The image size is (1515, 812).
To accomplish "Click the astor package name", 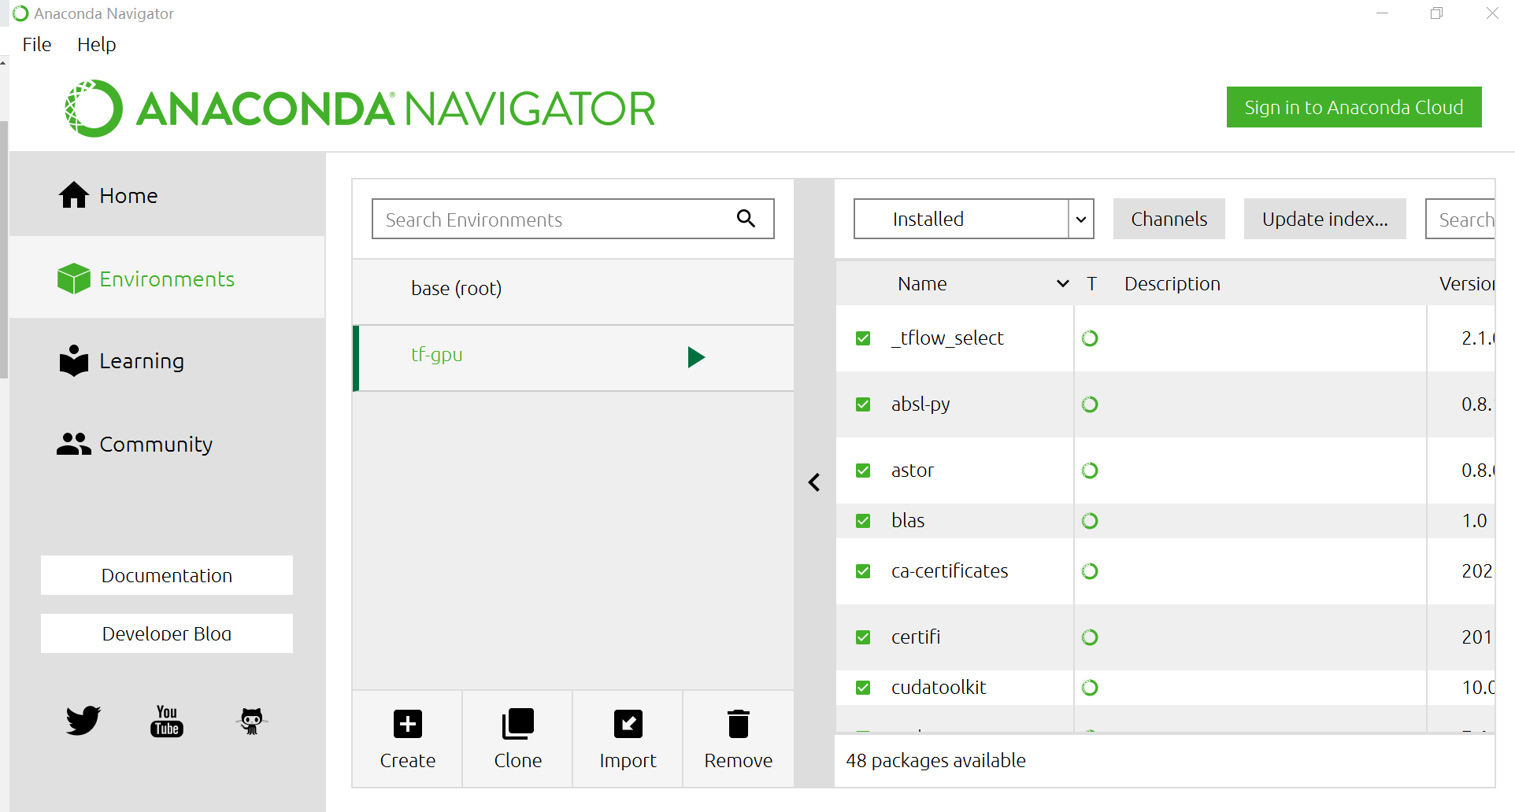I will tap(913, 471).
